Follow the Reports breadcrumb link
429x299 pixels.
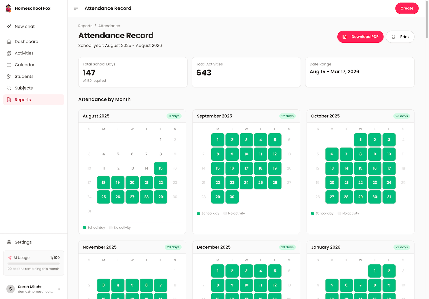point(85,26)
